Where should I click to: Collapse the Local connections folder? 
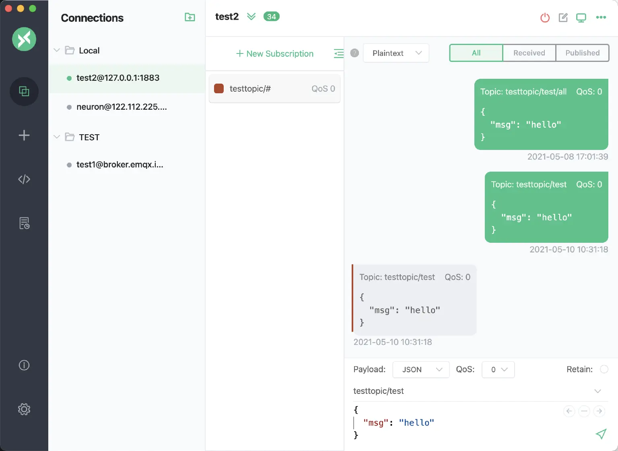pos(57,50)
